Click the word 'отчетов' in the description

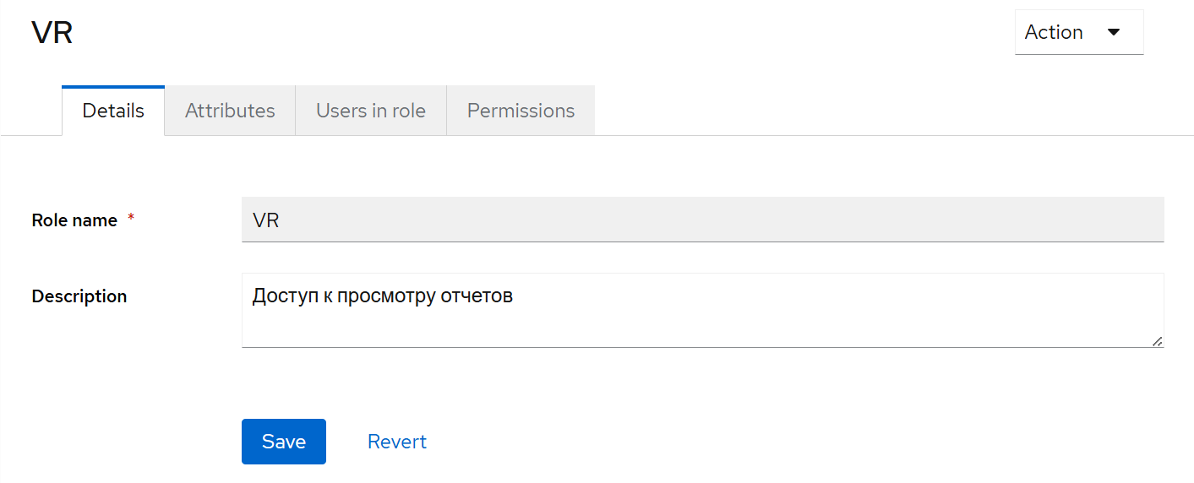point(477,296)
